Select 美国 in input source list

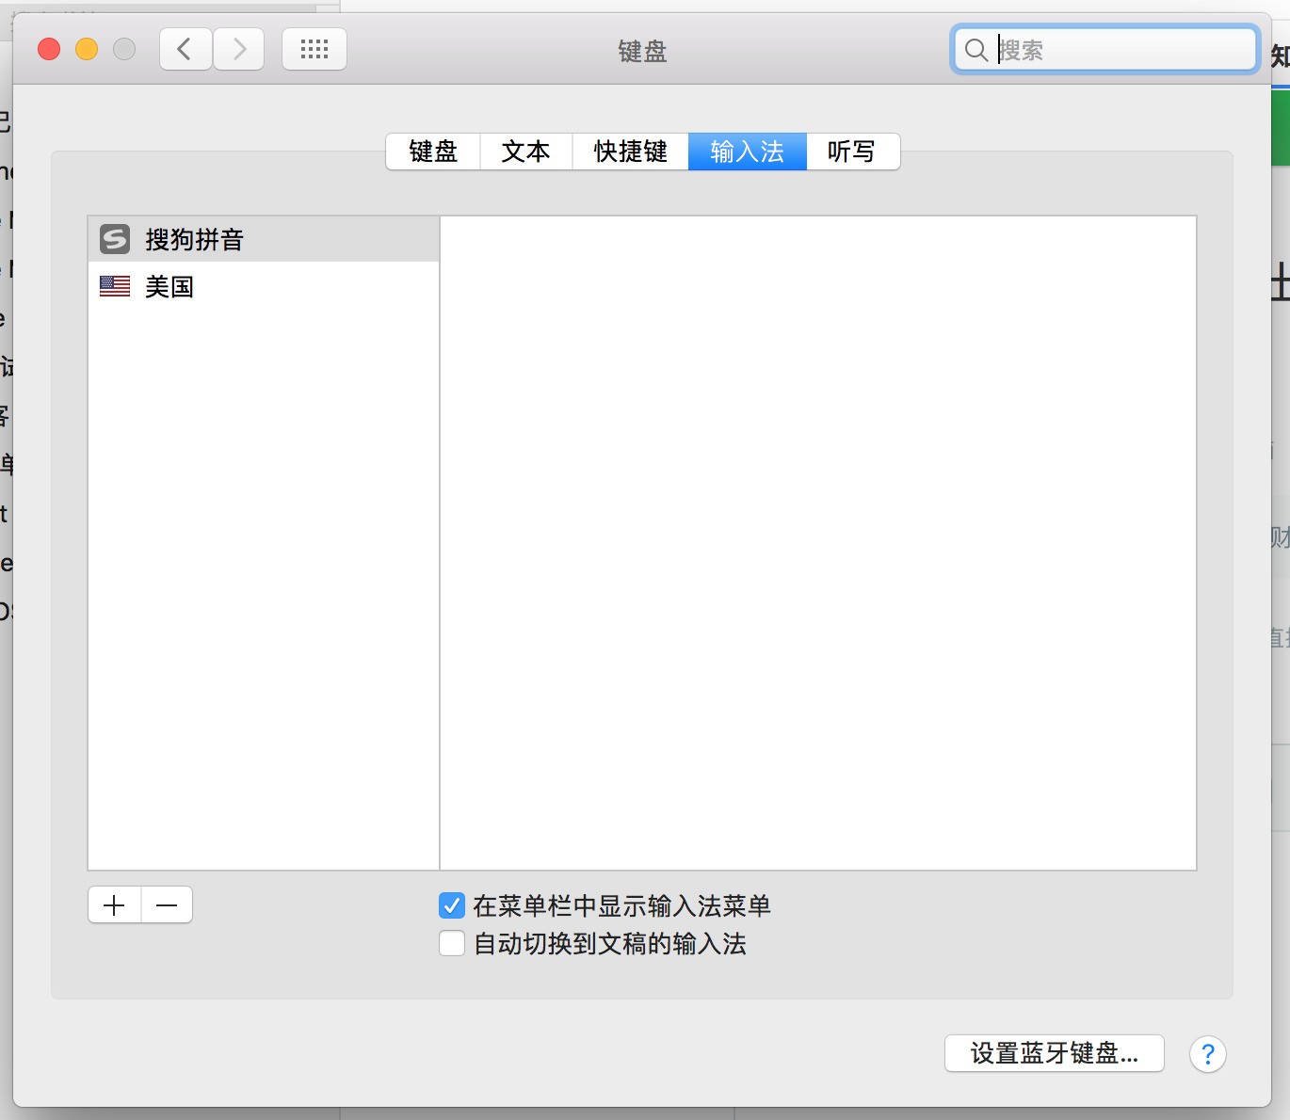tap(264, 286)
